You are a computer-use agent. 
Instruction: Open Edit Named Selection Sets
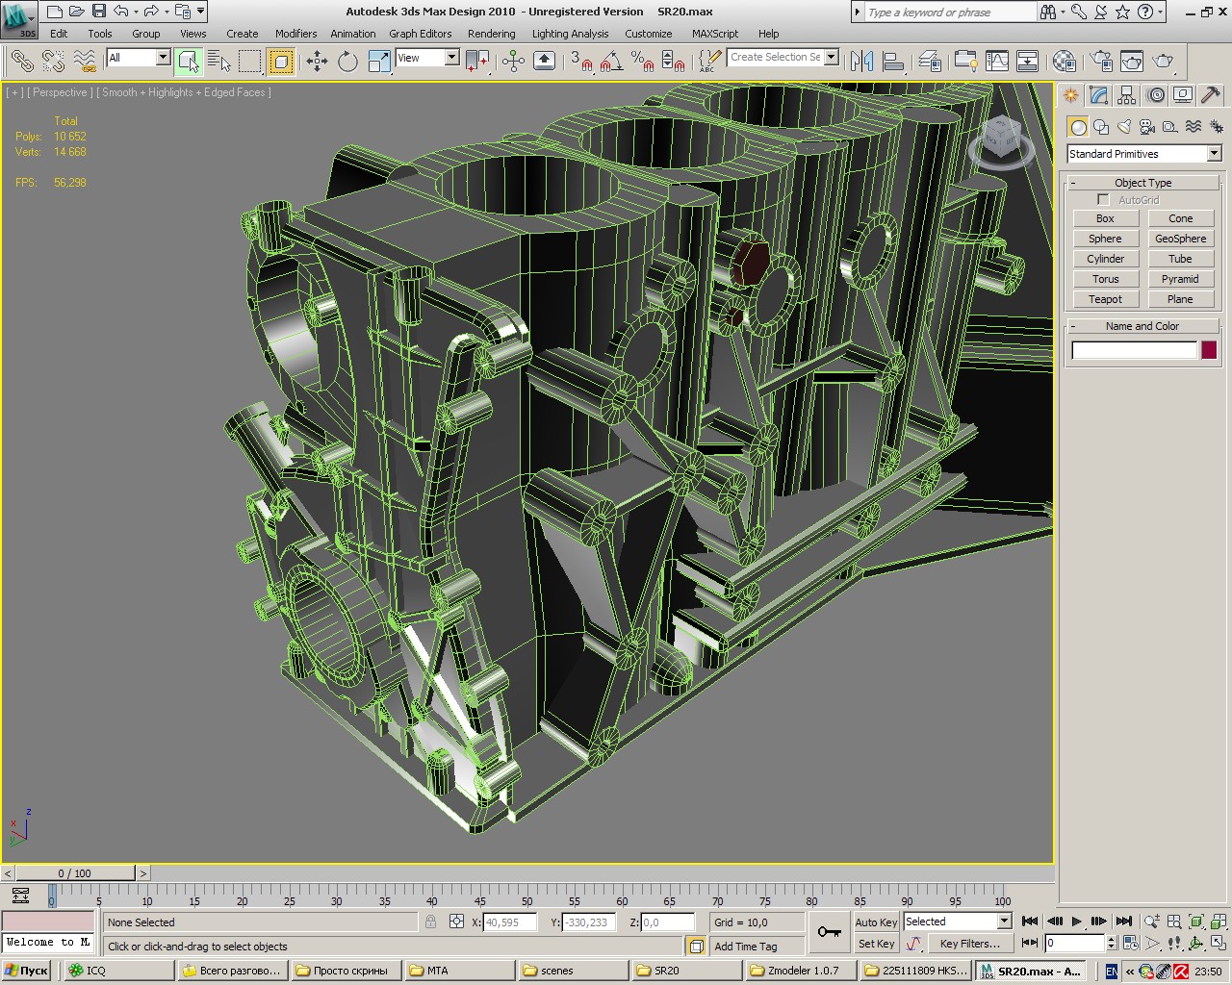pos(708,62)
